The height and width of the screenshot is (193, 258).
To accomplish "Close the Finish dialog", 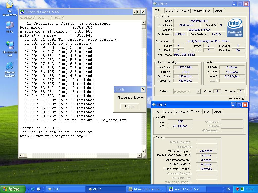I will click(143, 89).
